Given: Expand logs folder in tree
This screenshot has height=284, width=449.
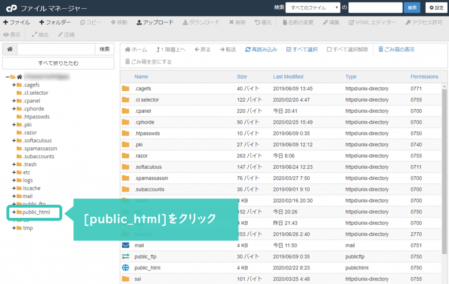Looking at the screenshot, I should (x=14, y=181).
